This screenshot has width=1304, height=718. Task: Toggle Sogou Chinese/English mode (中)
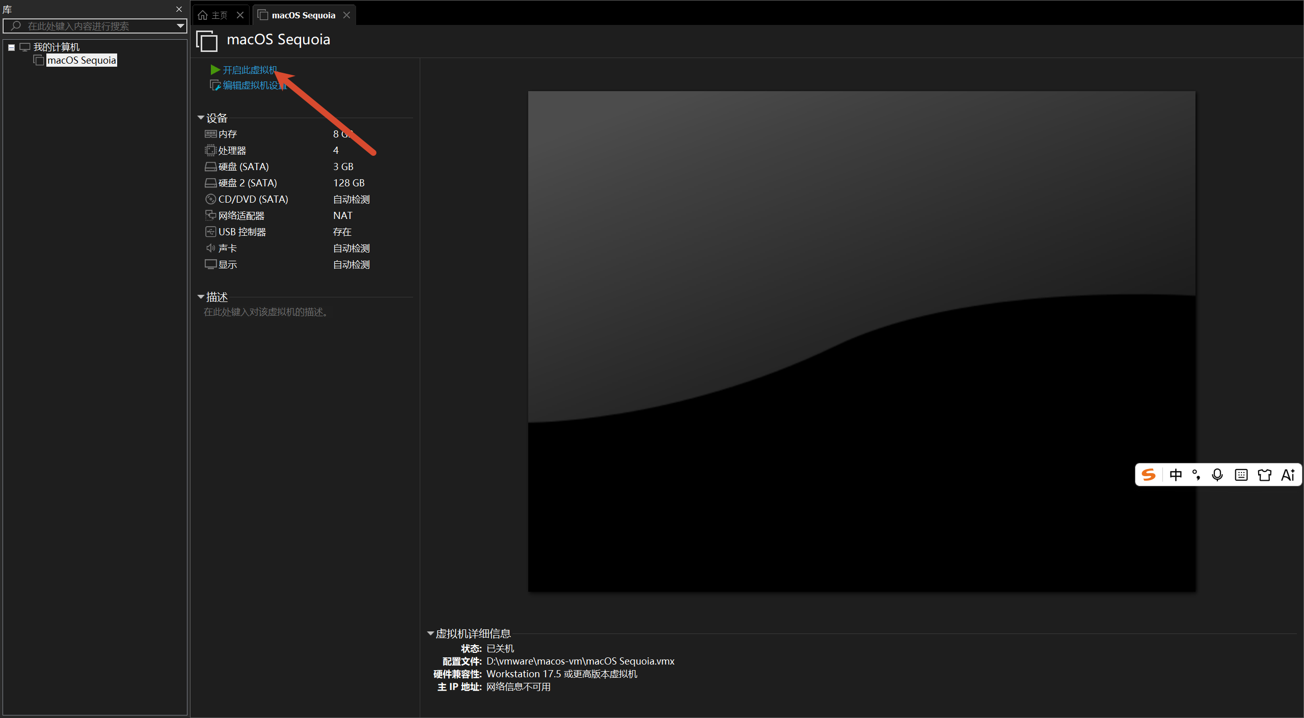1176,475
